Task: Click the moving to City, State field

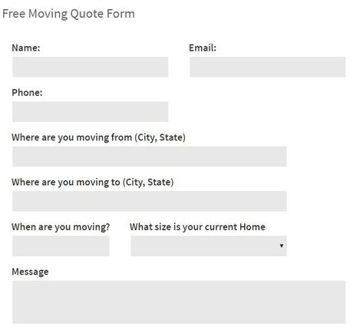Action: pos(150,201)
